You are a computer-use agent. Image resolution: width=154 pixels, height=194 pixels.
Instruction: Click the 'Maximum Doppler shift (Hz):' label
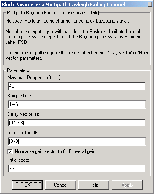34,77
